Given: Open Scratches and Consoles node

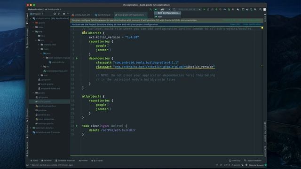Looking at the screenshot, I should click(46, 132).
